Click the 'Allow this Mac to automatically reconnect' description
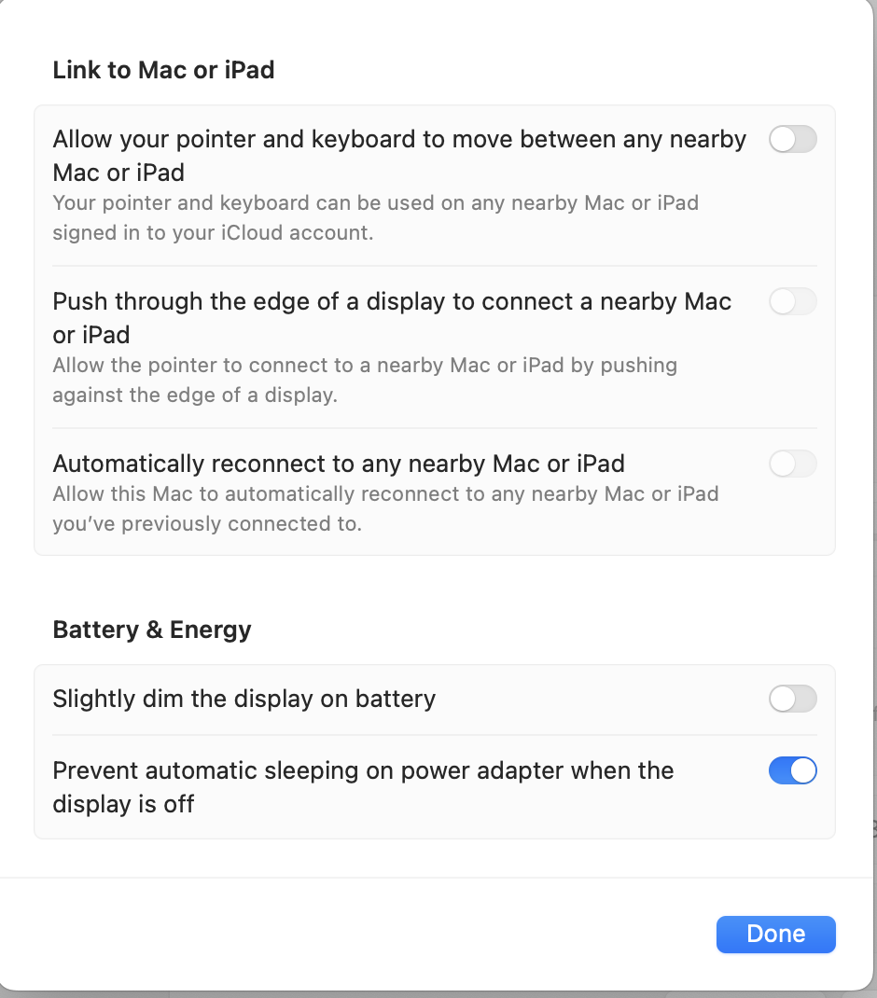 point(385,493)
